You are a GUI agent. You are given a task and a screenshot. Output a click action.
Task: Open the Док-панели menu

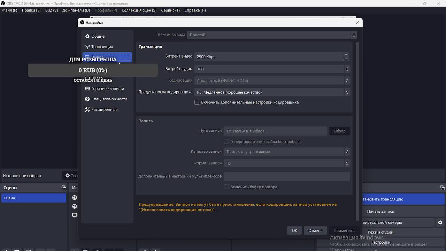[x=76, y=10]
